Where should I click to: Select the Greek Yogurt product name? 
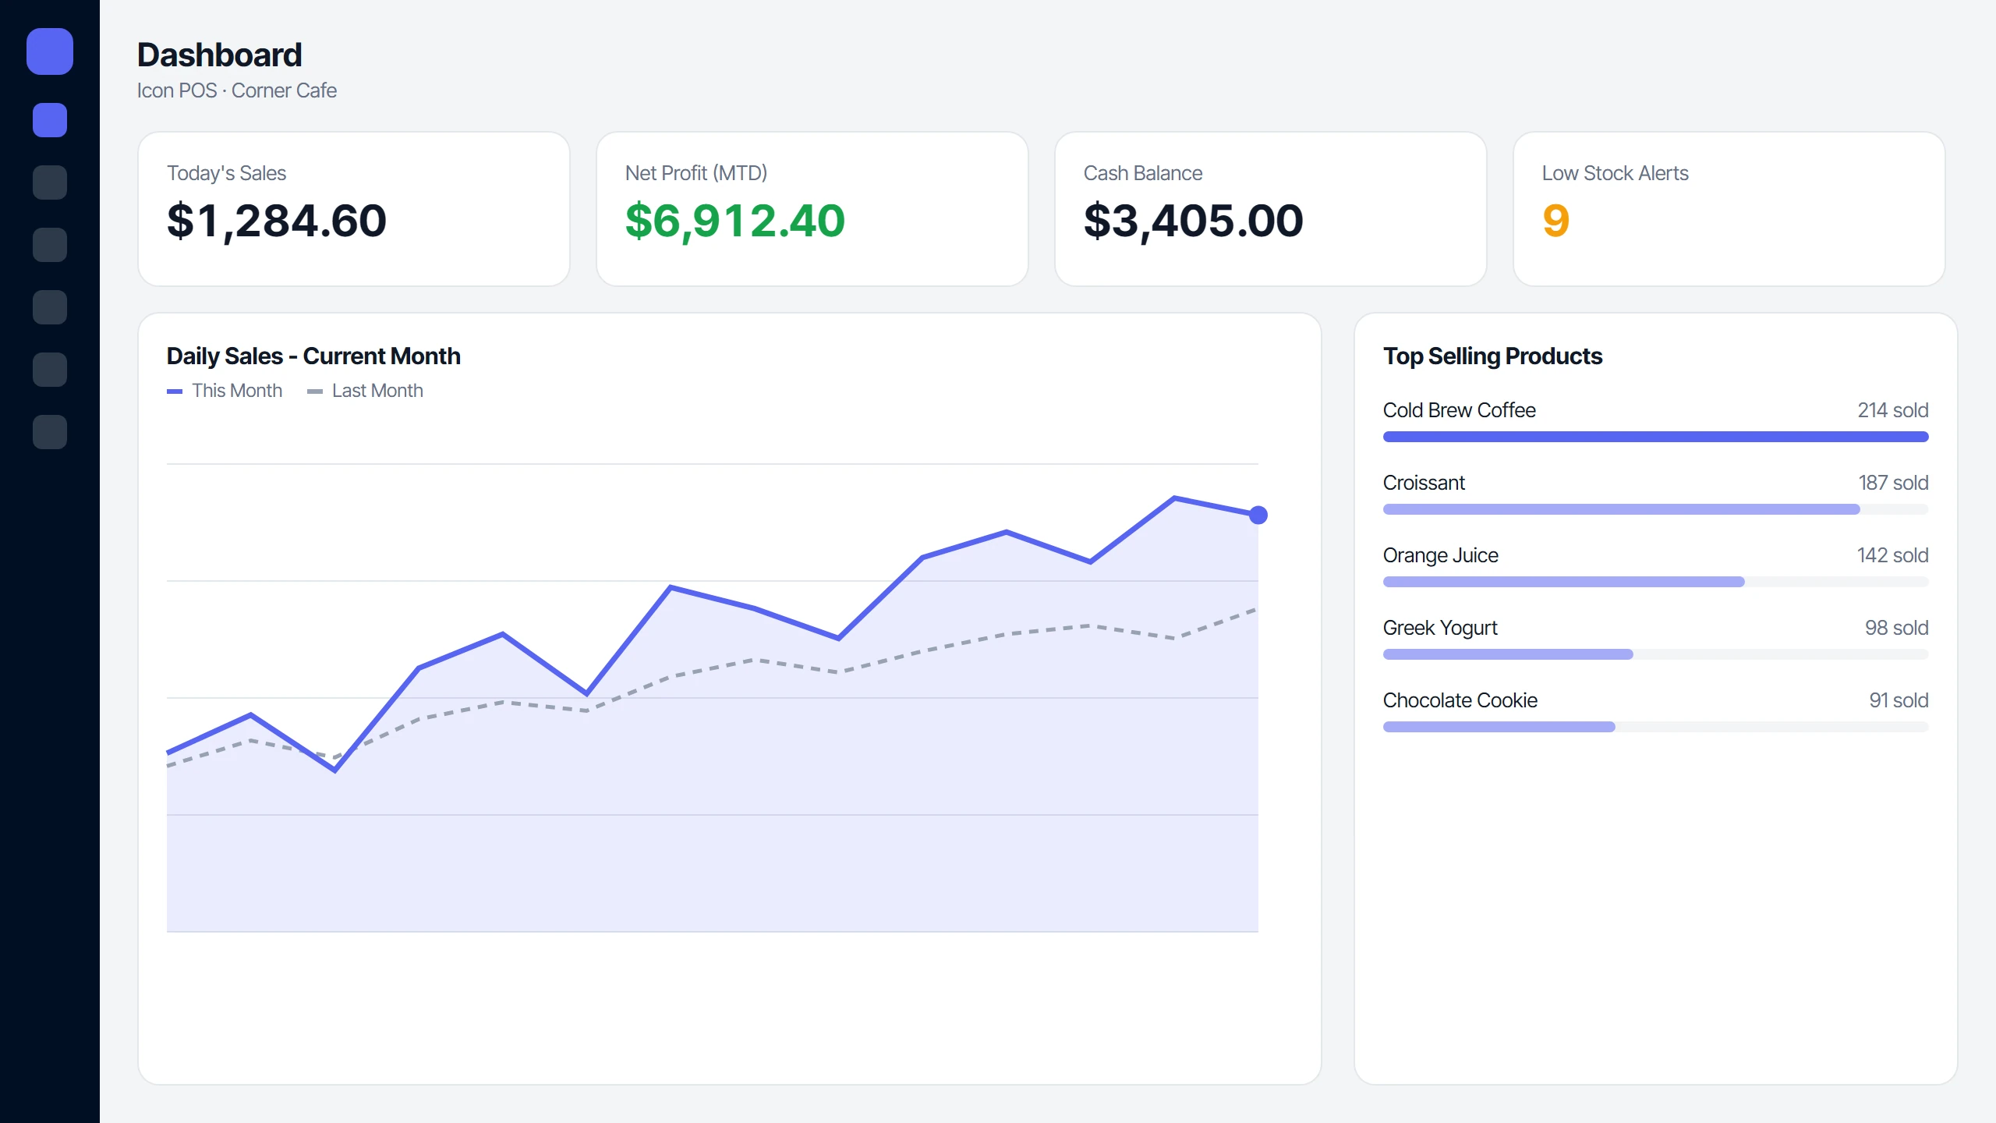pyautogui.click(x=1440, y=628)
